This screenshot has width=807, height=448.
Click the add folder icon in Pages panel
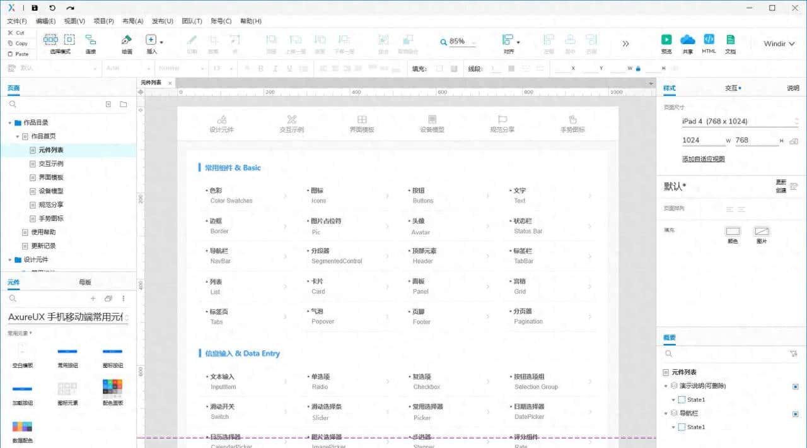click(x=124, y=104)
